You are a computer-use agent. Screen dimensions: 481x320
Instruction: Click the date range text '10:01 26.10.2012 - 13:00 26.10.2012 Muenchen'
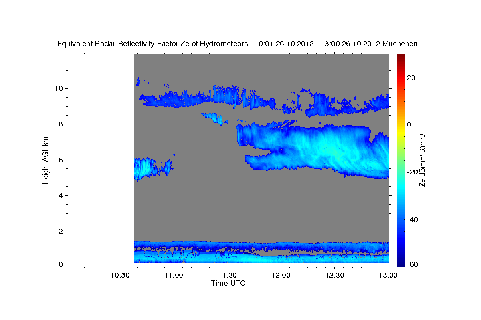tap(336, 44)
